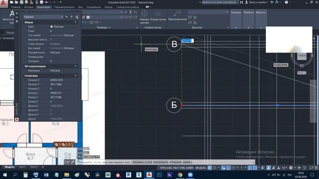Click the Базовая точка command option

coord(142,162)
